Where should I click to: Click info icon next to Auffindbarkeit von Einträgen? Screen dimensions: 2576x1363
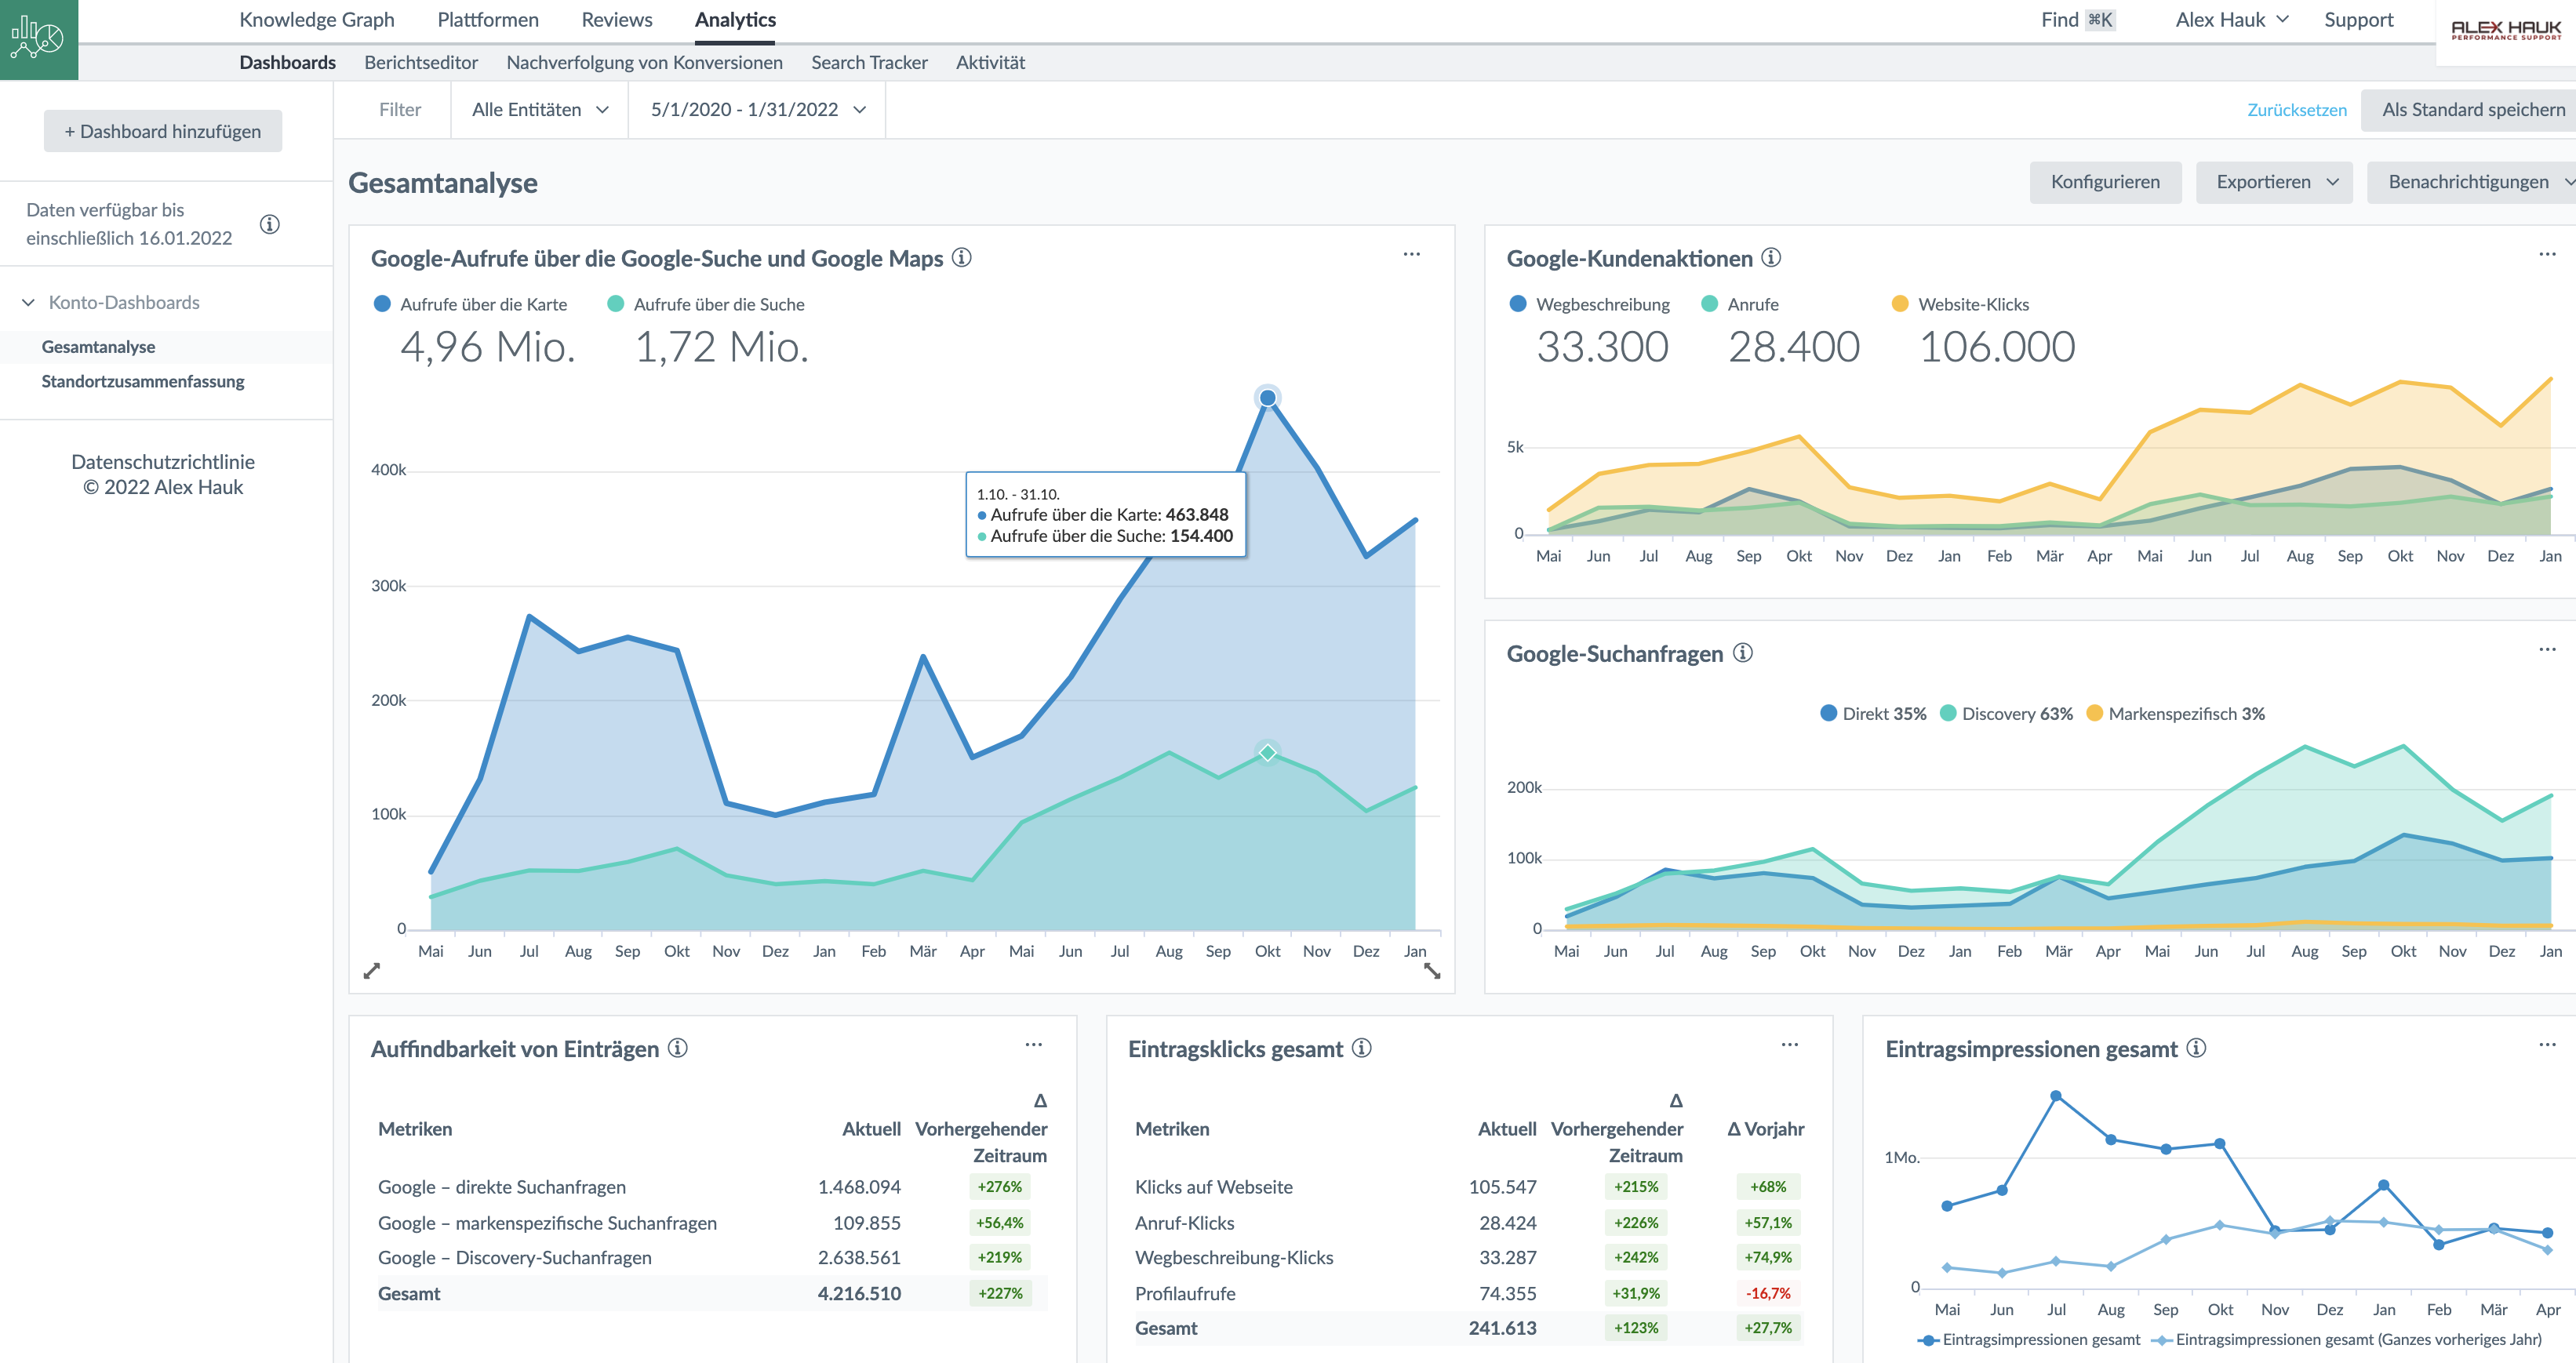click(678, 1048)
